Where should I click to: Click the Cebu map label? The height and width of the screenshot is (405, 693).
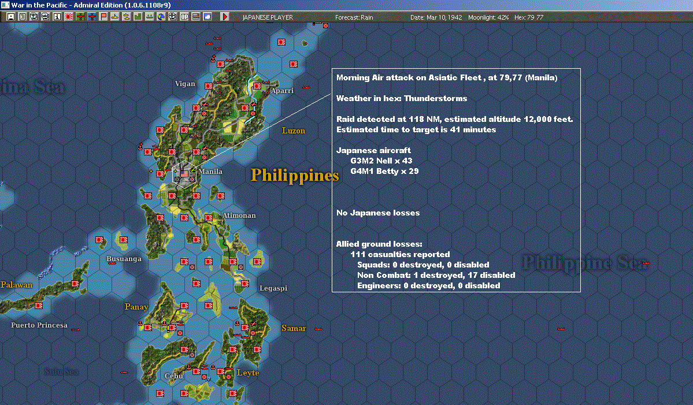(x=174, y=376)
